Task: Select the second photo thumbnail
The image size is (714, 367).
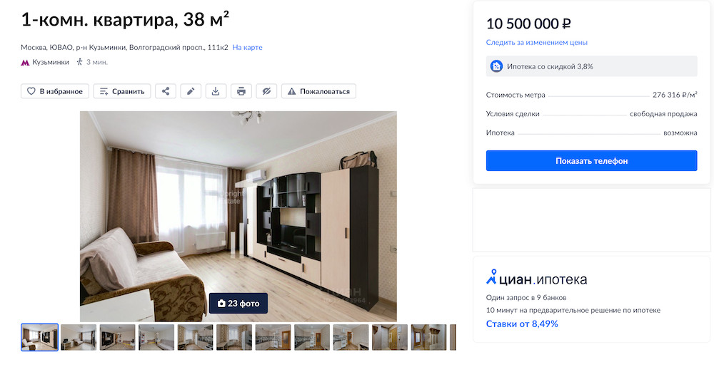Action: (79, 337)
